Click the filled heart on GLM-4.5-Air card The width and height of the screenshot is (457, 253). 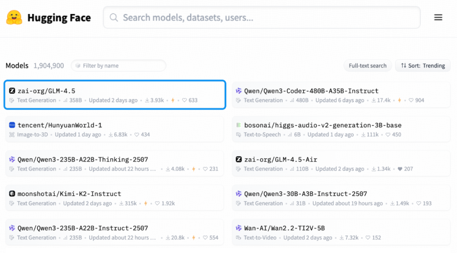point(400,169)
